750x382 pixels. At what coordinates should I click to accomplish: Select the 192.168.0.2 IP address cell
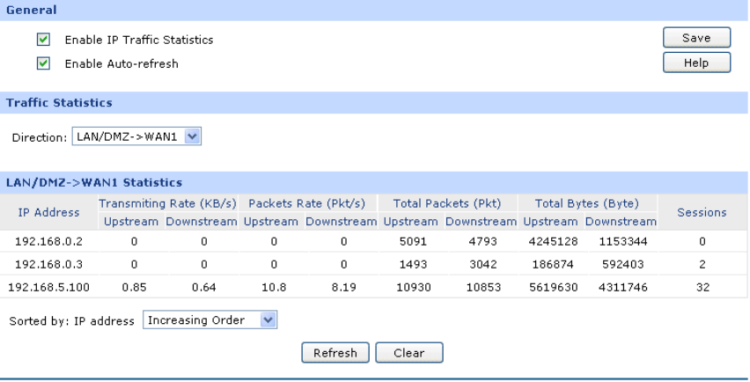click(48, 240)
